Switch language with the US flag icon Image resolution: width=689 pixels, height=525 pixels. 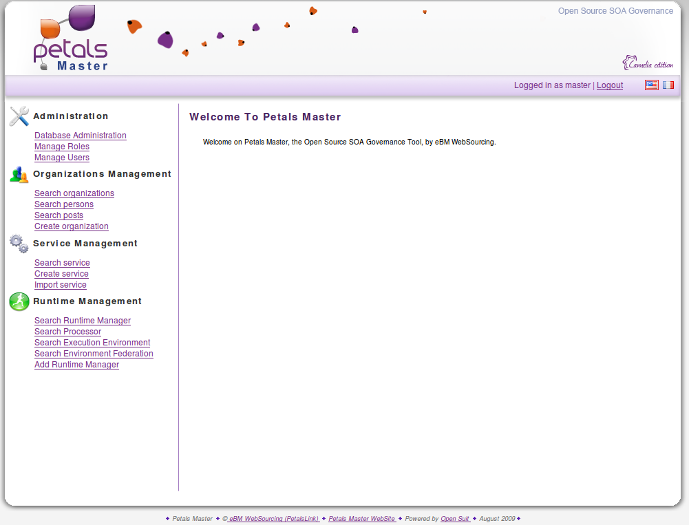(651, 85)
